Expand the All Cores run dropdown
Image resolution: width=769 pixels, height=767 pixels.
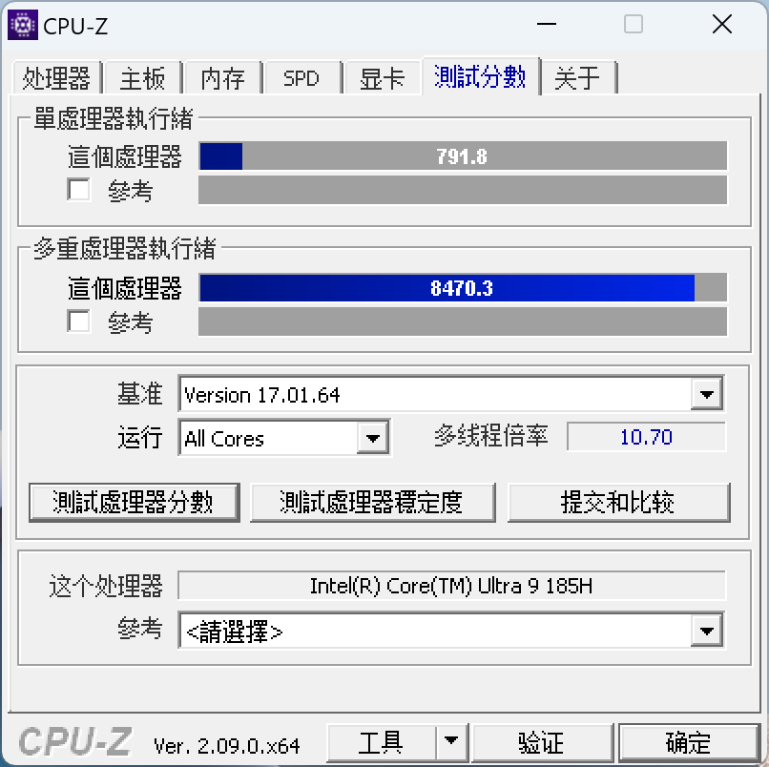point(373,438)
